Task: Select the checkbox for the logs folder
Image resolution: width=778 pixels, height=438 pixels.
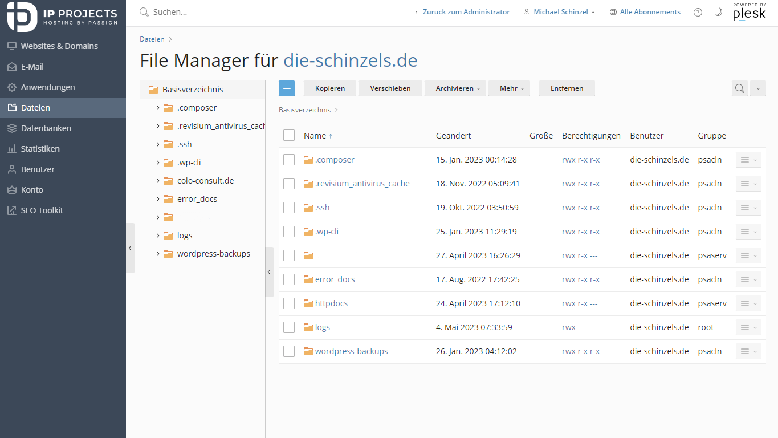Action: point(289,327)
